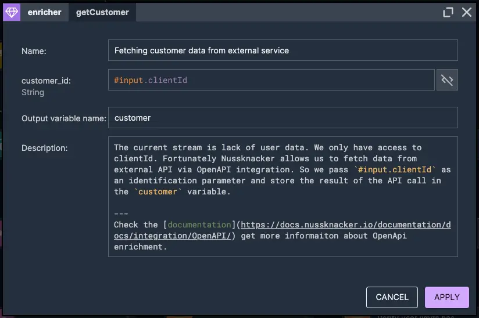
Task: Click the `customer` highlighted variable in the description
Action: pyautogui.click(x=158, y=191)
